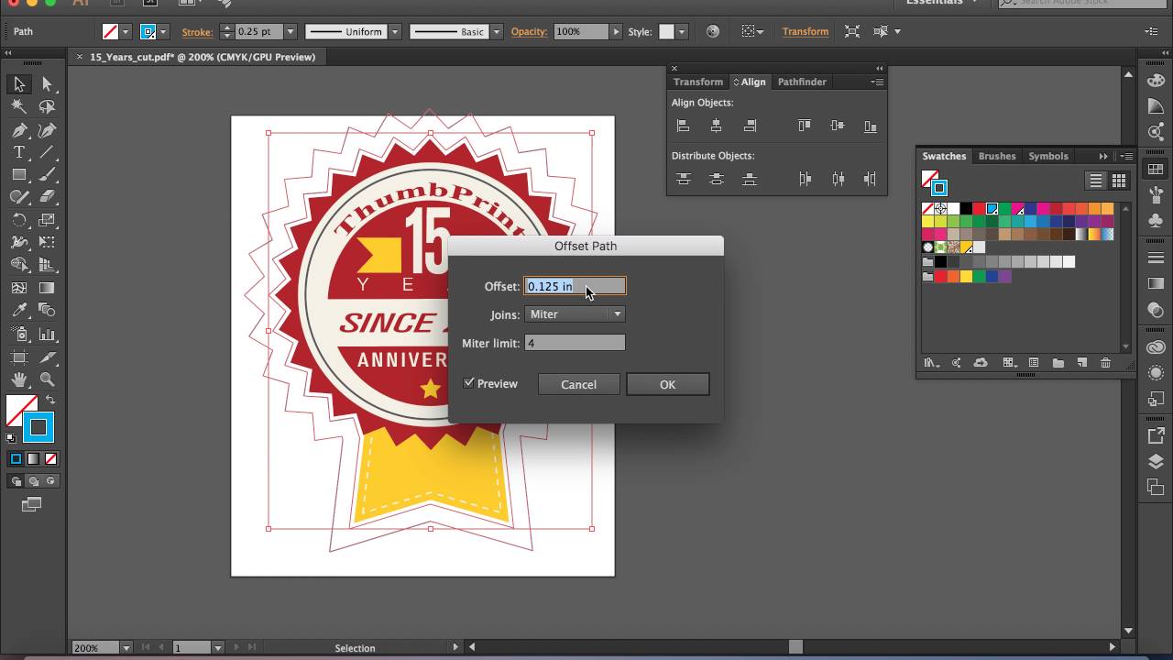Click vertical distribute center icon

716,179
